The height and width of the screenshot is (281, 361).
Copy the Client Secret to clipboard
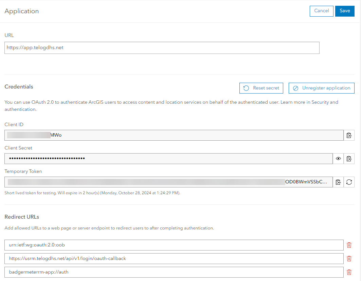tap(349, 159)
